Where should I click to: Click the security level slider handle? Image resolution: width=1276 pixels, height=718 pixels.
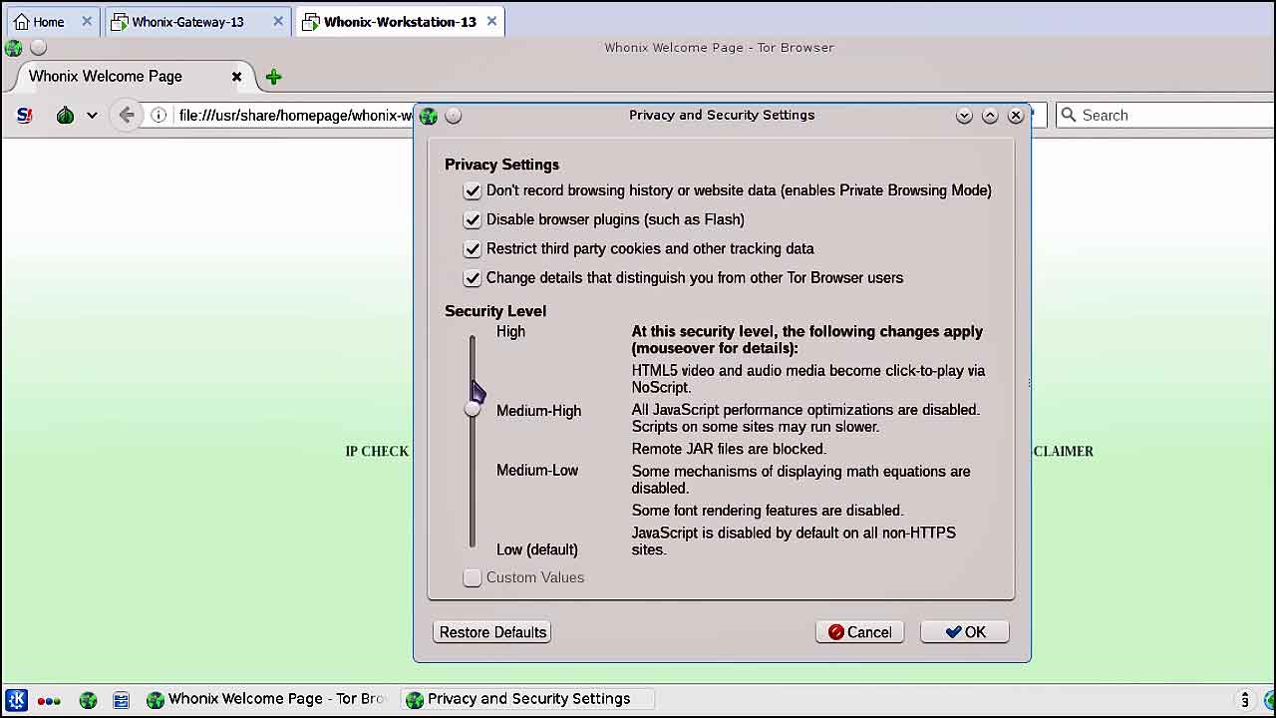[473, 409]
